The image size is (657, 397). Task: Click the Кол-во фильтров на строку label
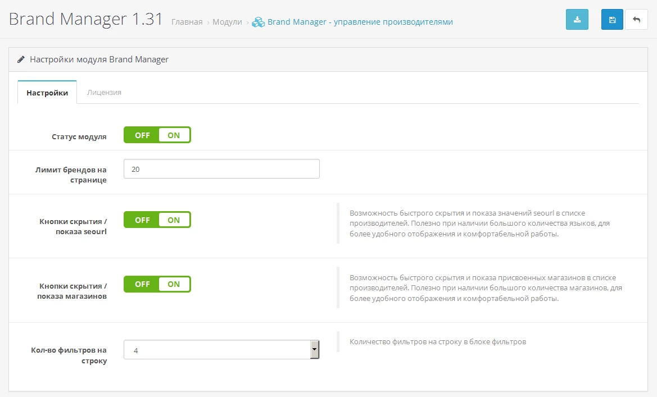click(69, 355)
